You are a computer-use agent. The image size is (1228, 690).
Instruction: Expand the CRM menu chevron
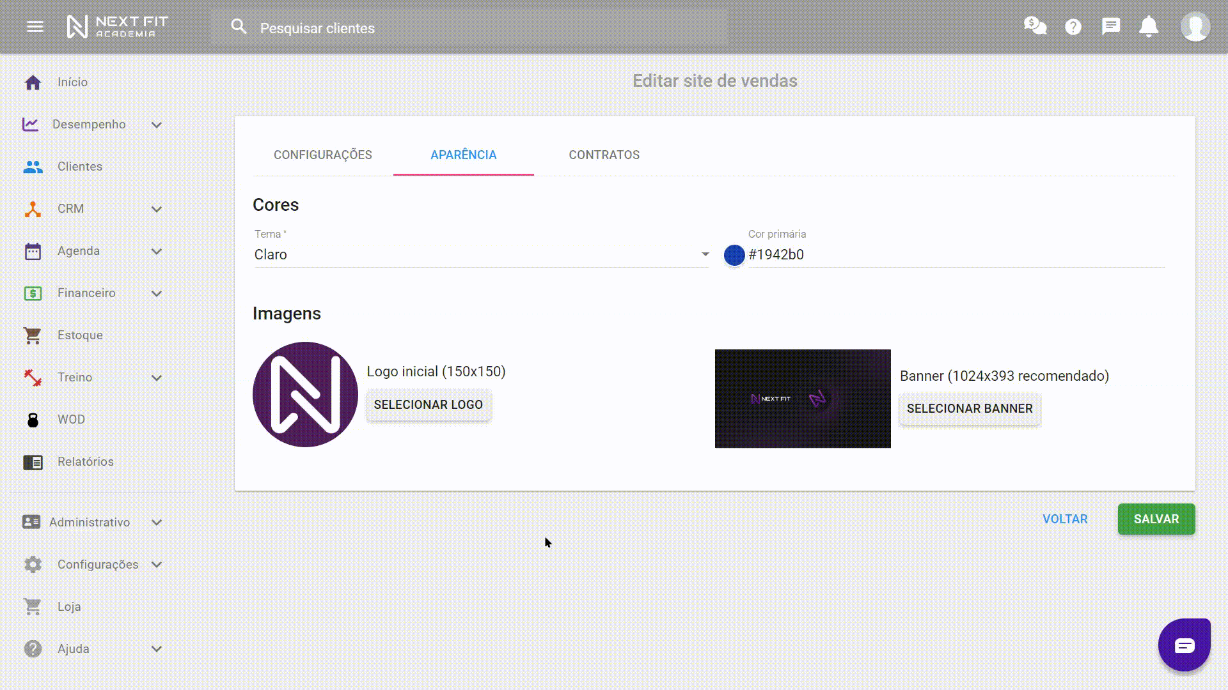point(157,209)
